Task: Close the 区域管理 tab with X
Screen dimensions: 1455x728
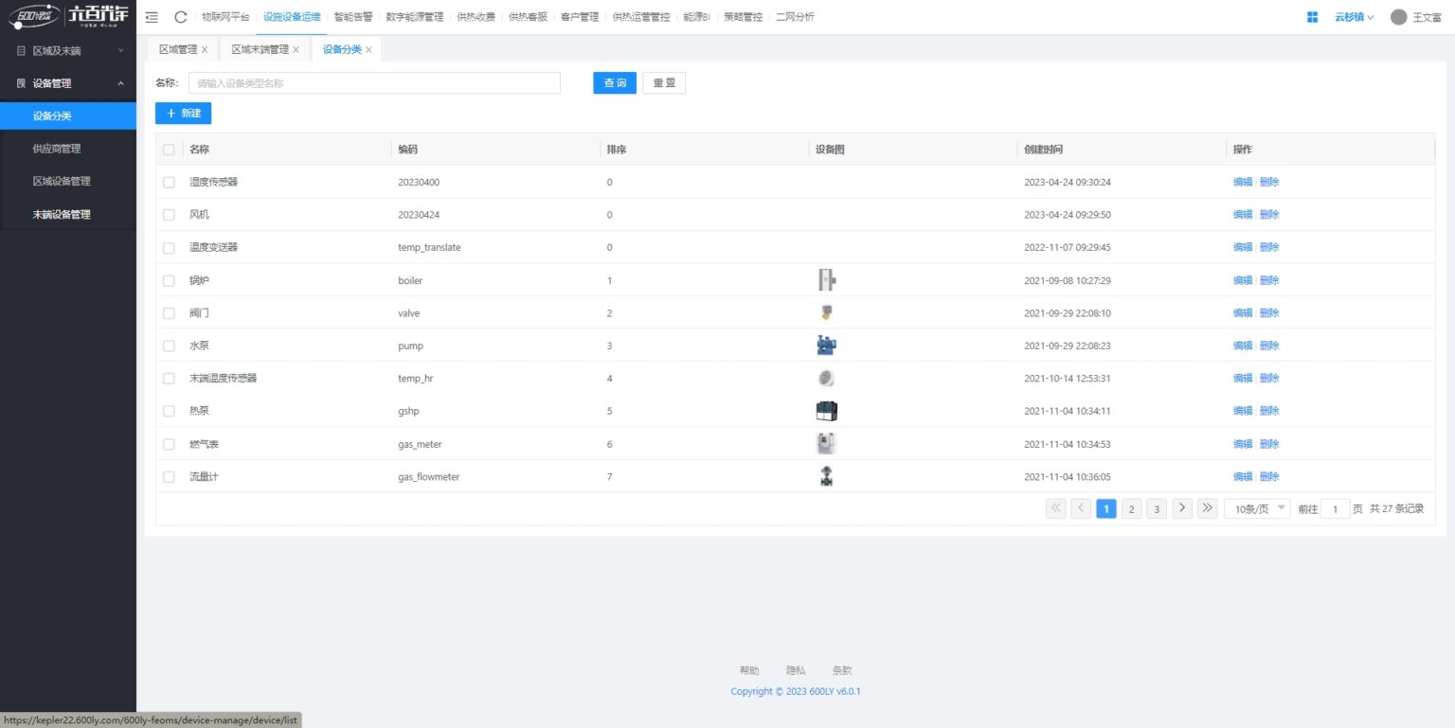Action: [205, 50]
